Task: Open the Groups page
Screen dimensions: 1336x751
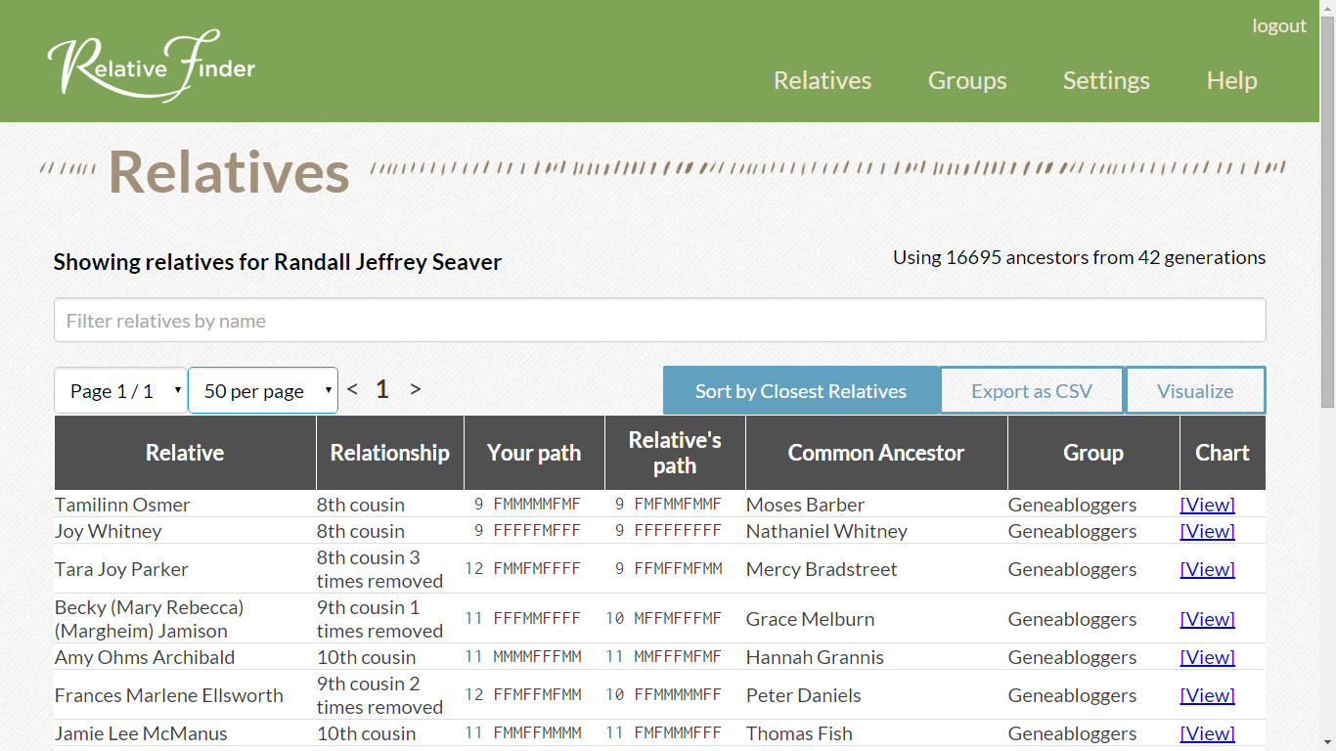Action: tap(966, 81)
